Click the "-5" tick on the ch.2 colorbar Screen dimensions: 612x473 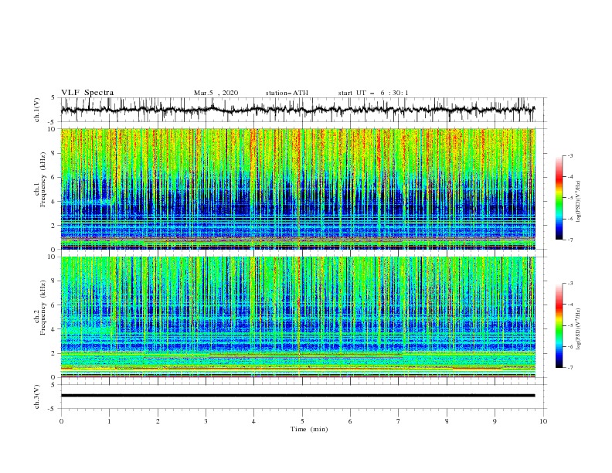click(x=570, y=325)
